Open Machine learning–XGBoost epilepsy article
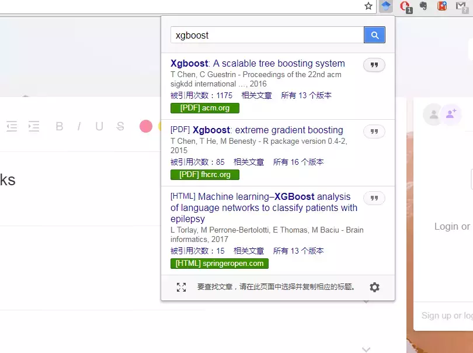The image size is (473, 353). coord(263,207)
